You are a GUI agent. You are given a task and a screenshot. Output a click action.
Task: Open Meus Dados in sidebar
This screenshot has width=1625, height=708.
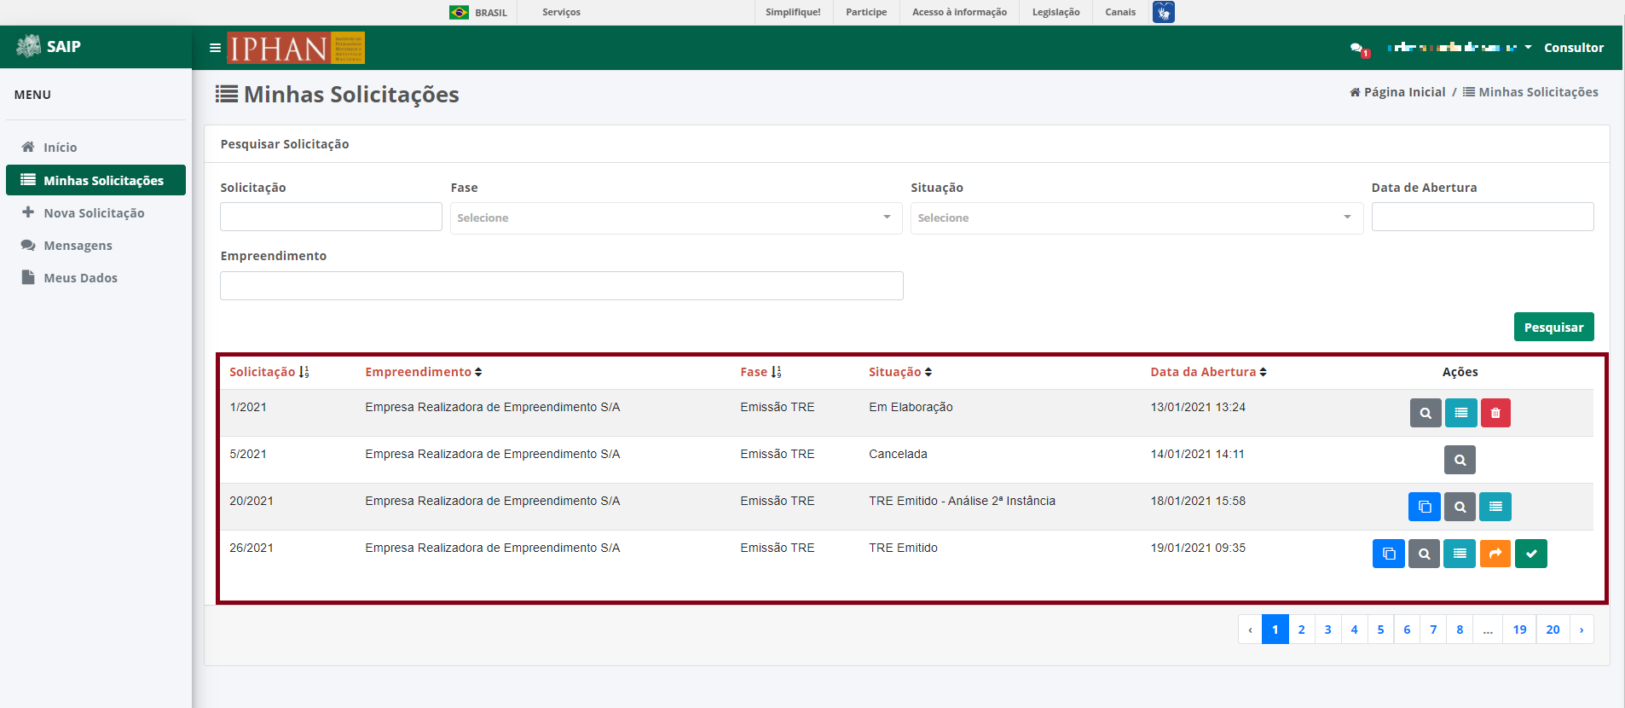[x=95, y=278]
